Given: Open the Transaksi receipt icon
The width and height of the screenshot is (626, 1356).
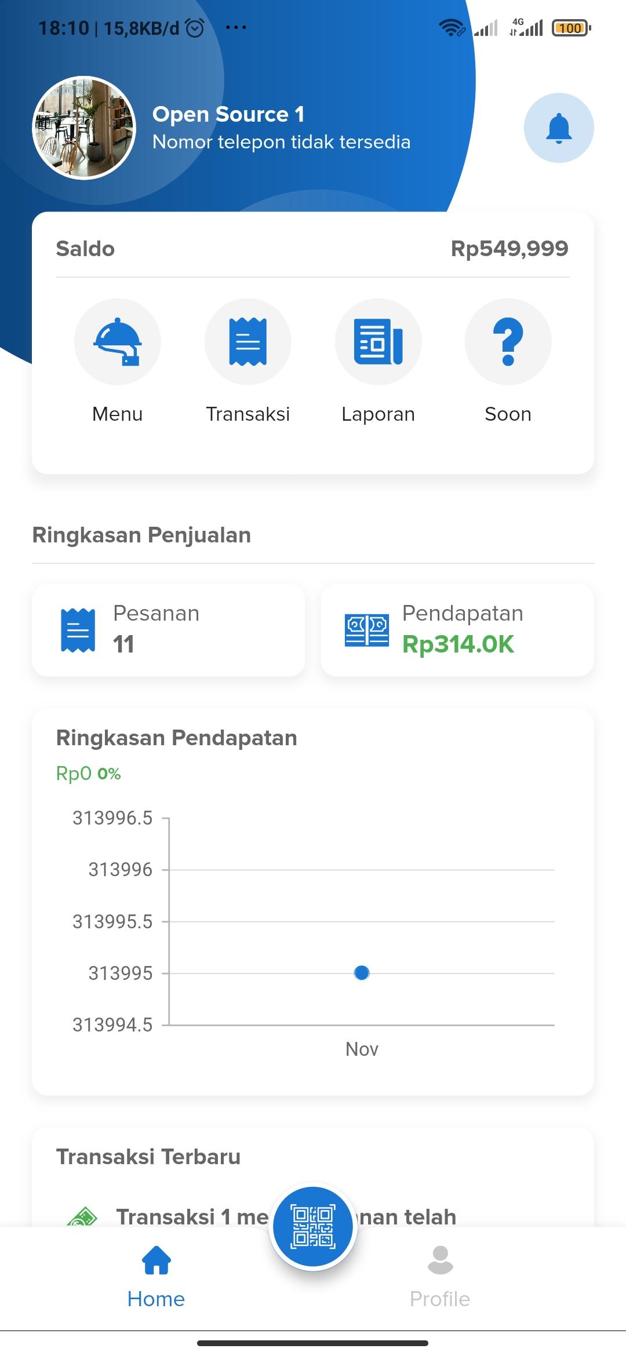Looking at the screenshot, I should point(248,342).
